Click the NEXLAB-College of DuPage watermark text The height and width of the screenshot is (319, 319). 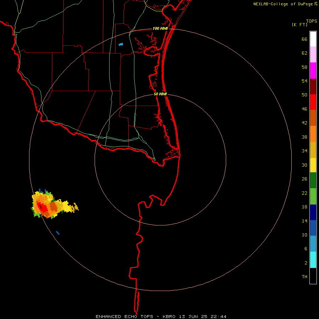click(x=285, y=4)
